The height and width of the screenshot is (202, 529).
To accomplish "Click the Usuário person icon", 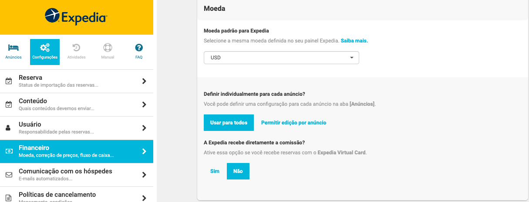I will tap(8, 128).
